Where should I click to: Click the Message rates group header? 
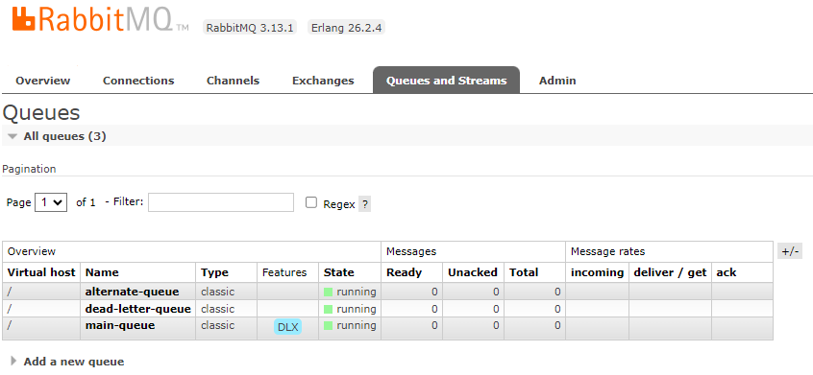(607, 251)
